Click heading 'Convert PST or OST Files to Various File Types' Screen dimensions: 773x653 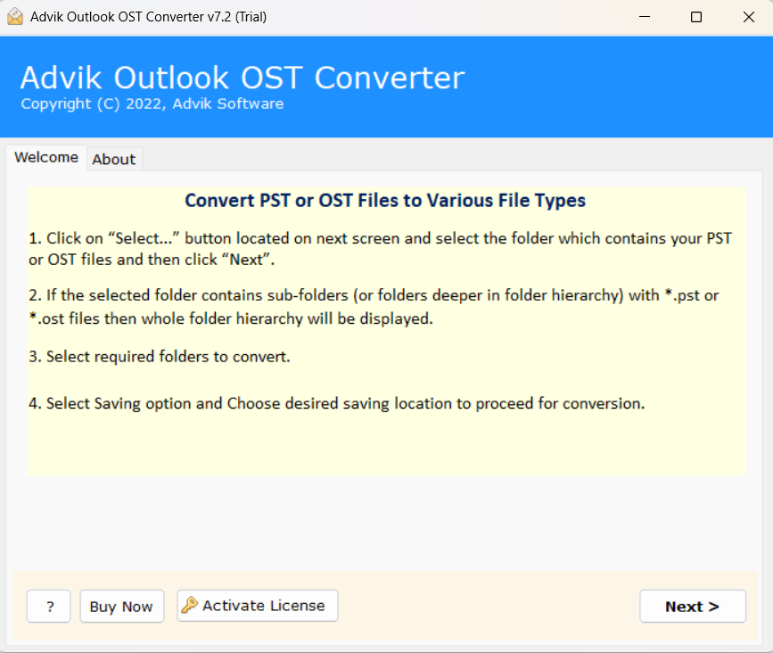click(x=385, y=201)
